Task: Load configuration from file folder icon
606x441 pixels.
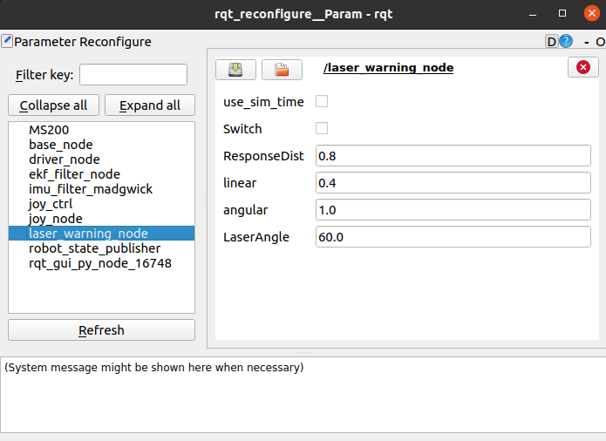Action: tap(282, 70)
